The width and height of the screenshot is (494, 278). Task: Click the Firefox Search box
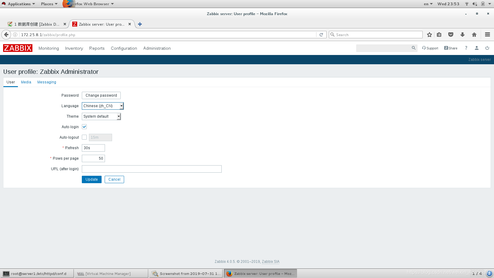pos(376,35)
